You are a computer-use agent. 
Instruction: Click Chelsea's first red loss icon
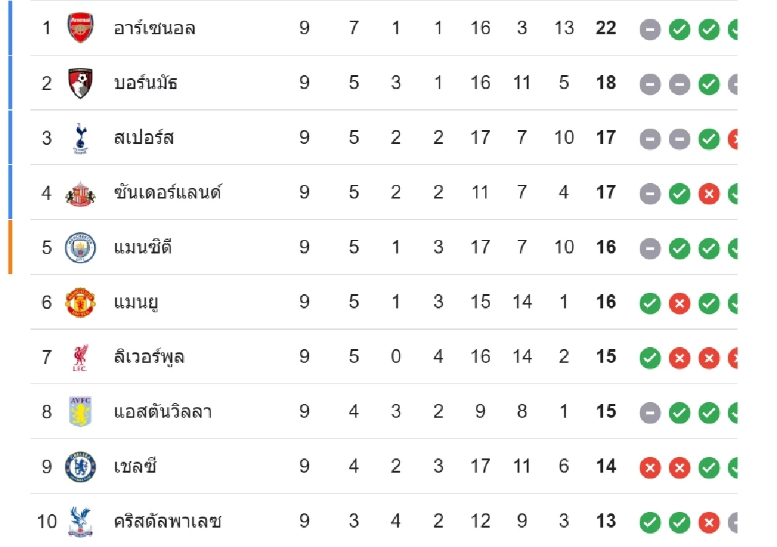coord(650,467)
